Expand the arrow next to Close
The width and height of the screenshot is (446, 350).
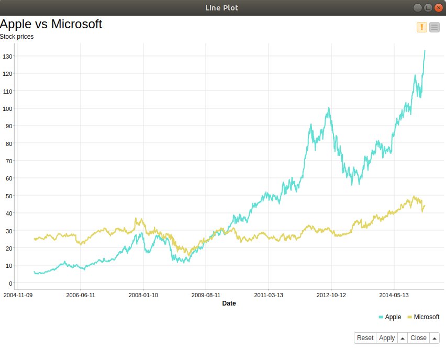pos(434,338)
